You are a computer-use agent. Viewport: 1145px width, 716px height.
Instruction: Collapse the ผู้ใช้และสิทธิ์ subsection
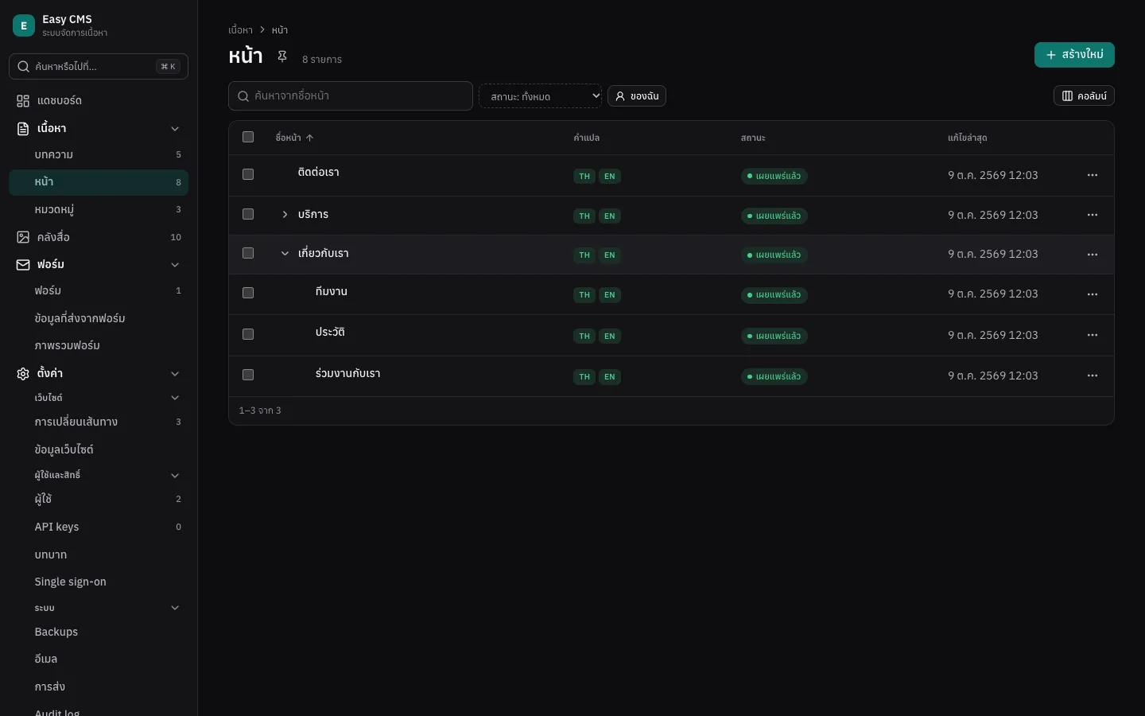click(x=175, y=476)
